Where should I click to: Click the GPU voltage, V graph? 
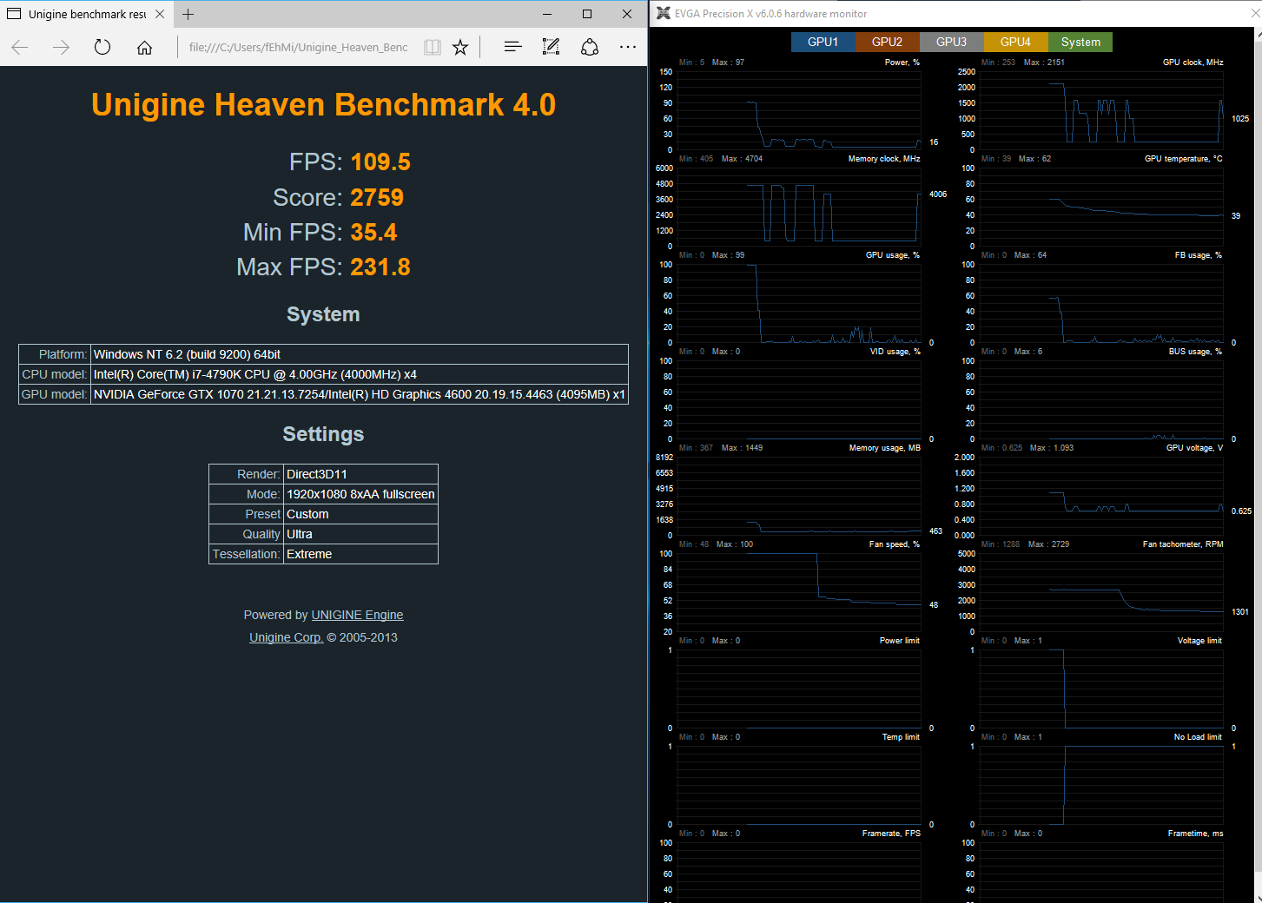pyautogui.click(x=1101, y=496)
